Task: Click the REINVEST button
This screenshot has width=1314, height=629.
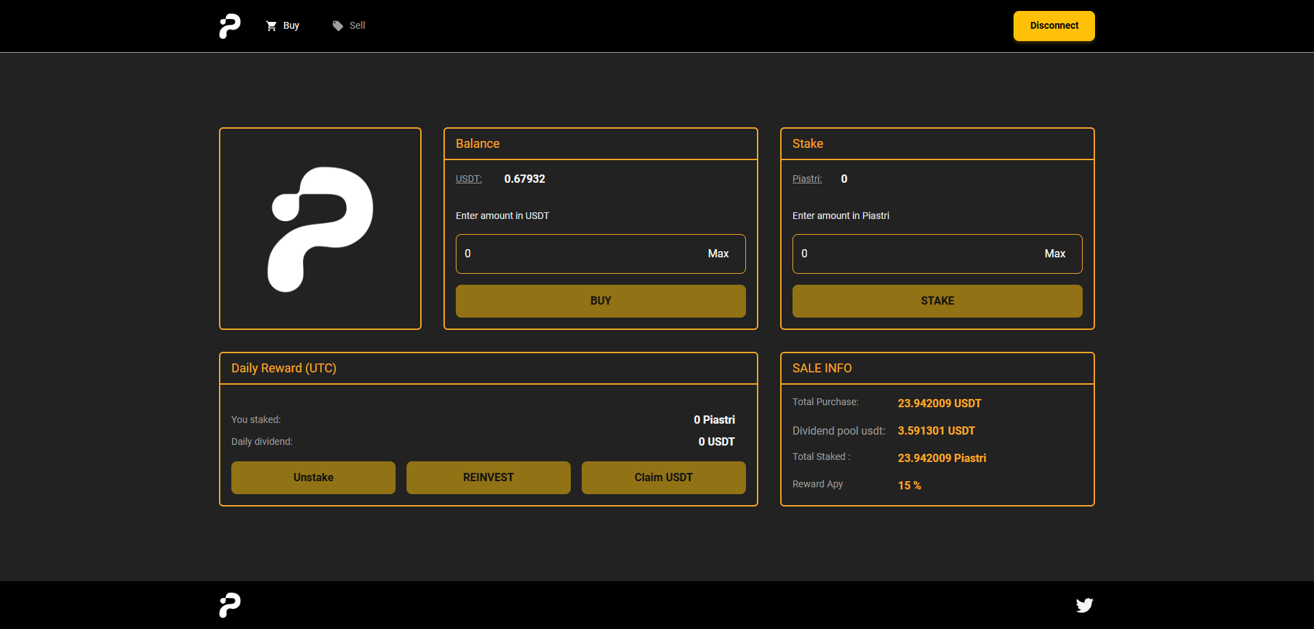Action: click(488, 477)
